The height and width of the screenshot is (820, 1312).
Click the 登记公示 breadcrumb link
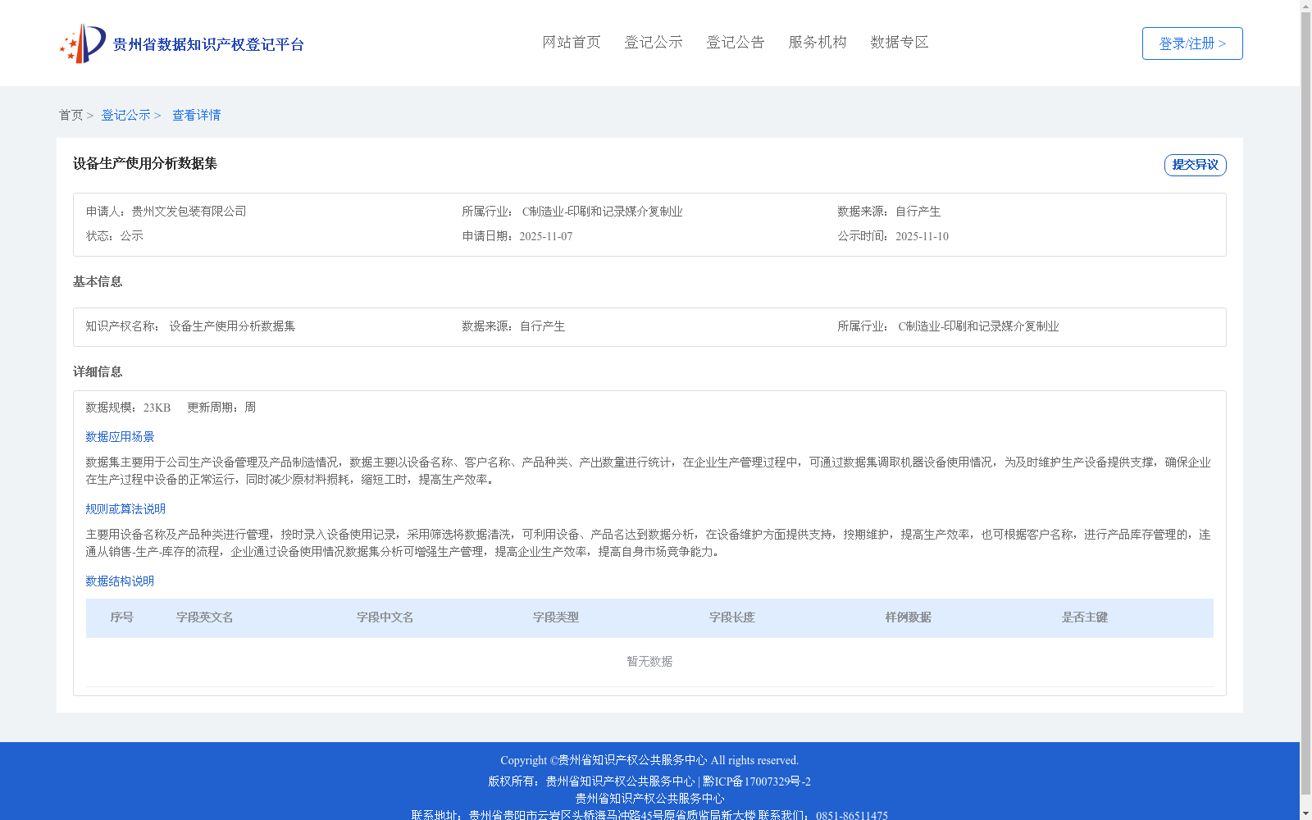coord(127,115)
